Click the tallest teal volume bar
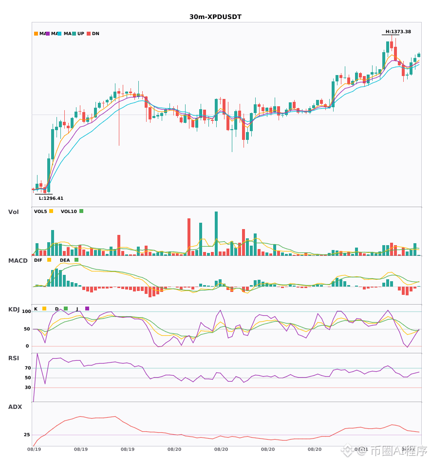 click(216, 233)
